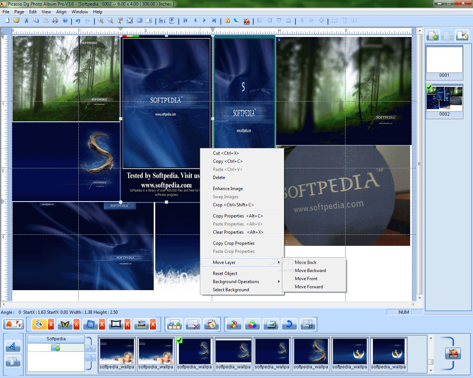Click the image tray scroll up arrow

[431, 338]
